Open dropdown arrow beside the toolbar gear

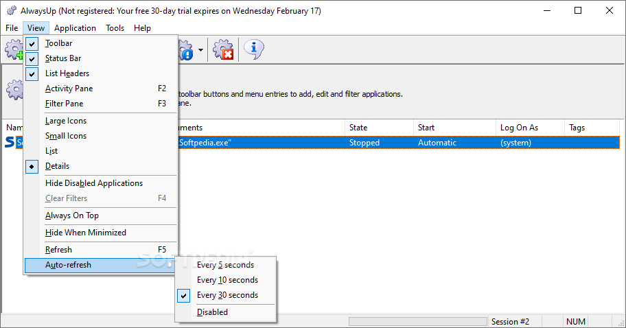pyautogui.click(x=200, y=50)
